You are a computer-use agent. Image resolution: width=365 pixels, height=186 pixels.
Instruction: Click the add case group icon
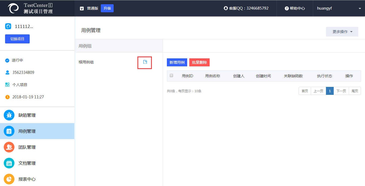tap(145, 62)
